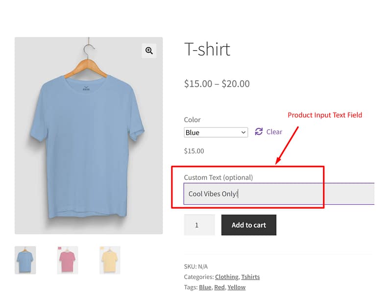
Task: Click the dropdown chevron on the Blue selector
Action: coord(243,132)
